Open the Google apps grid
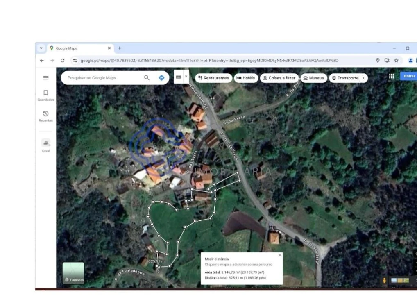This screenshot has width=417, height=295. coord(391,76)
